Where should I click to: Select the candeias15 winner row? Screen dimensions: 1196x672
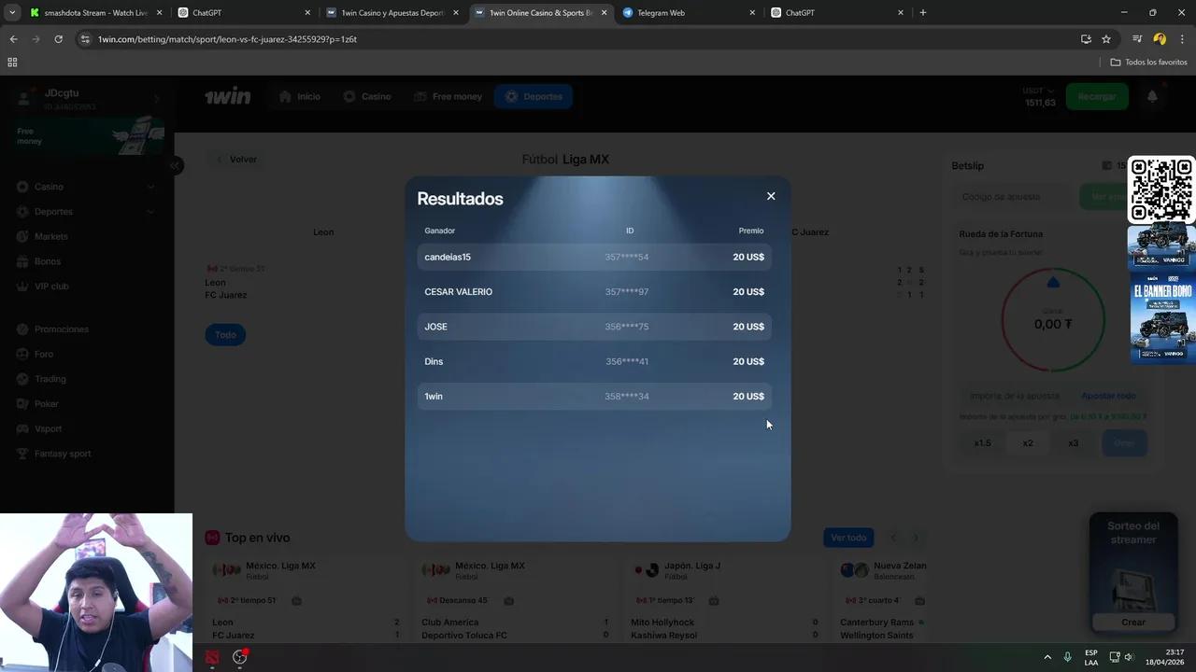tap(594, 257)
